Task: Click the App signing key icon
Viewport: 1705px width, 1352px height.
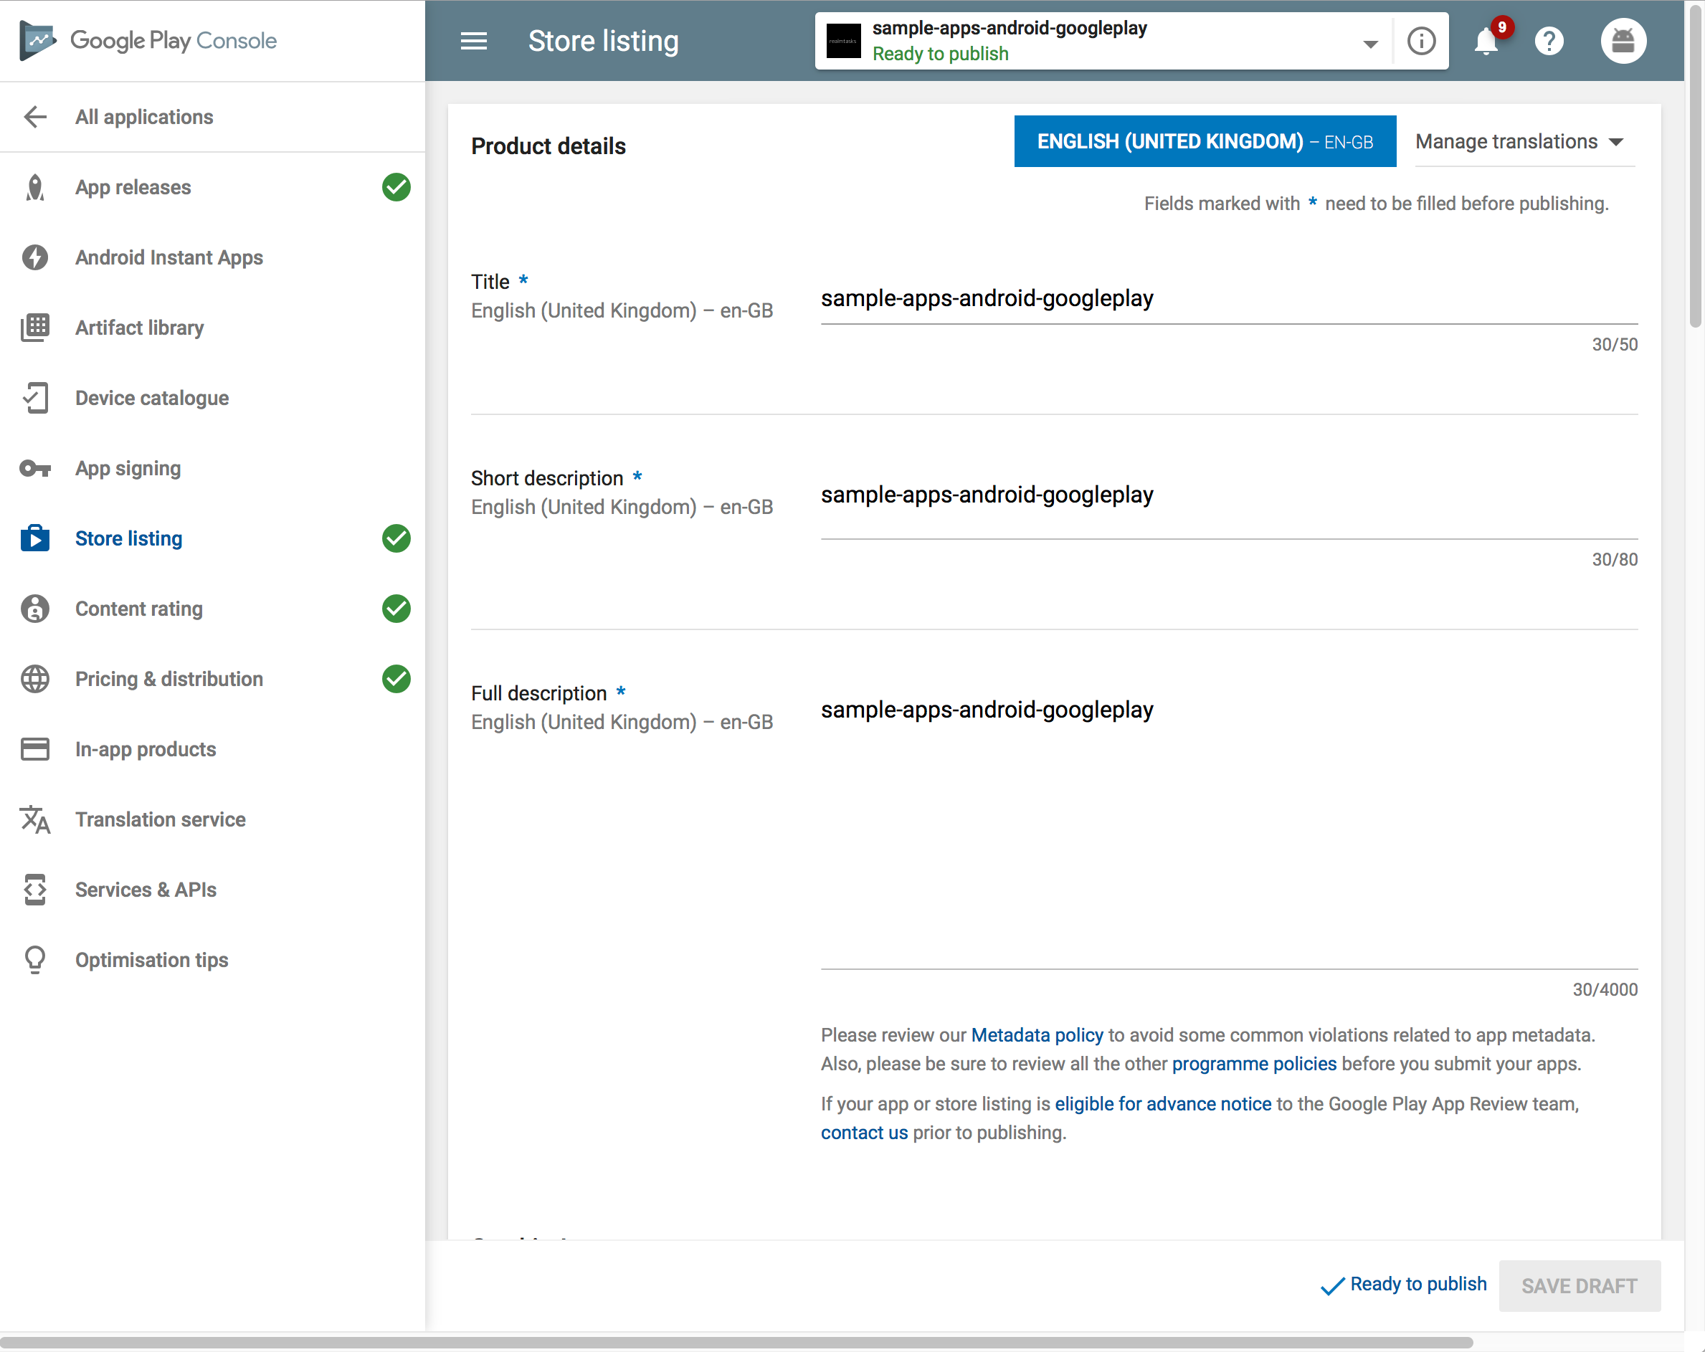Action: tap(35, 469)
